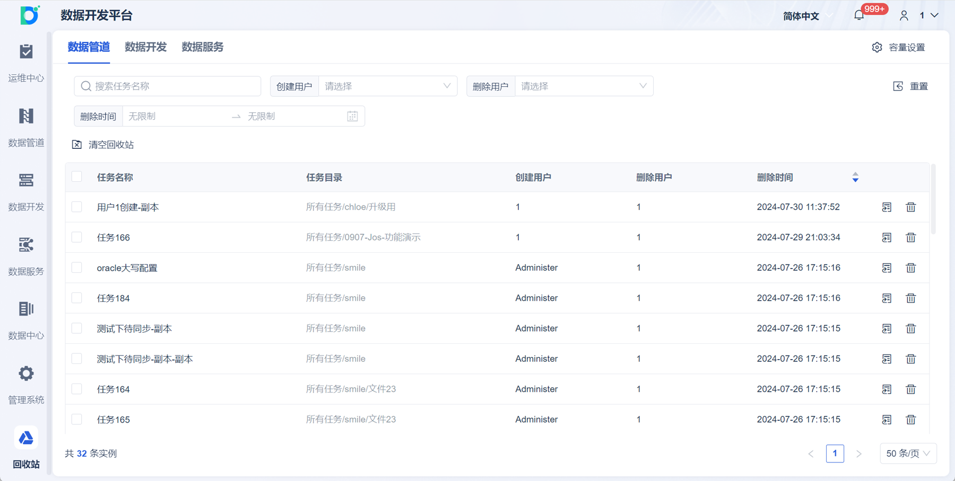The image size is (955, 481).
Task: Open the 50 条/页 page size dropdown
Action: click(908, 453)
